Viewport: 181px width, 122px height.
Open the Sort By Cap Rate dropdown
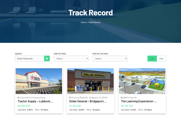click(x=110, y=58)
